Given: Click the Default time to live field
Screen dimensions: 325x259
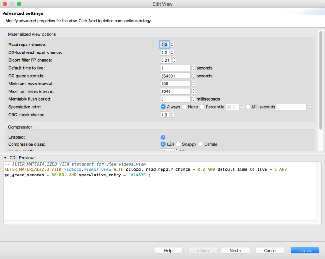Looking at the screenshot, I should click(x=175, y=68).
